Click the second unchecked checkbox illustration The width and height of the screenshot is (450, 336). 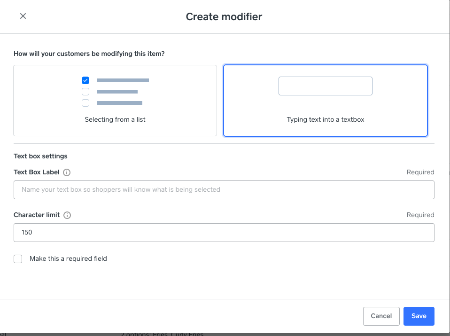coord(85,92)
